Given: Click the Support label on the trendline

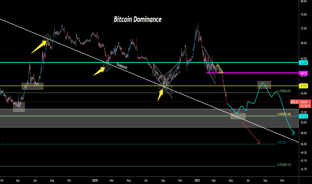Looking at the screenshot, I should [122, 66].
